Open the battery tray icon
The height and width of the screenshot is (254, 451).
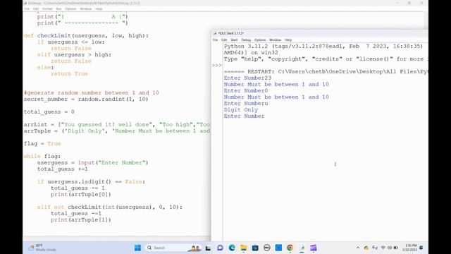coord(396,248)
